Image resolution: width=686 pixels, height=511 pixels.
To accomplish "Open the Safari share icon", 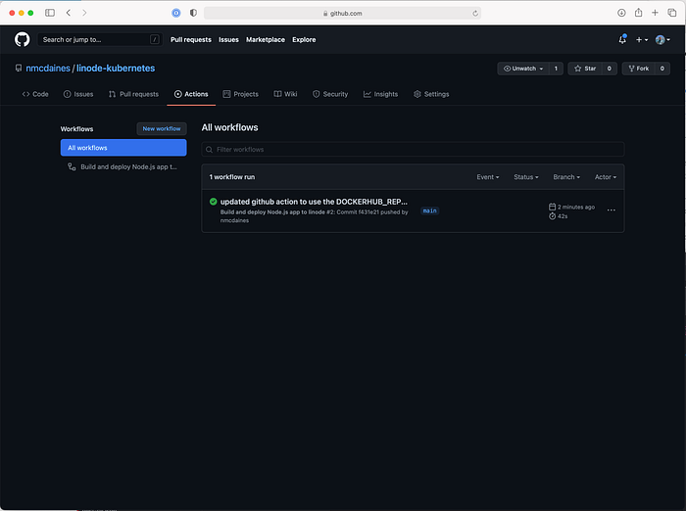I will pos(638,13).
